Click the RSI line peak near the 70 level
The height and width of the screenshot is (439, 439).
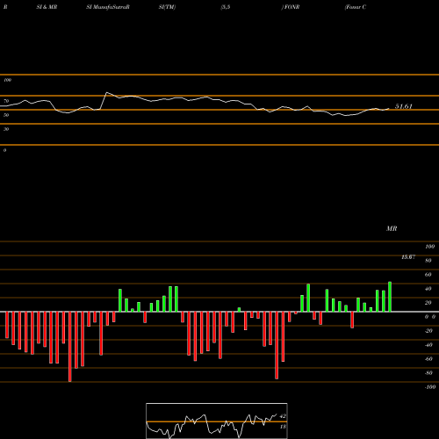pos(107,92)
